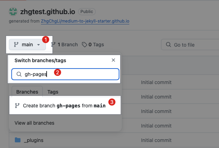Switch to the Branches tab
Image resolution: width=219 pixels, height=148 pixels.
pos(27,92)
